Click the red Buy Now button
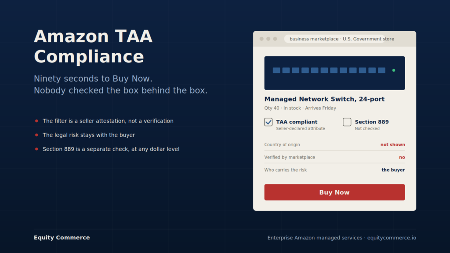Viewport: 450px width, 253px height. pos(334,192)
